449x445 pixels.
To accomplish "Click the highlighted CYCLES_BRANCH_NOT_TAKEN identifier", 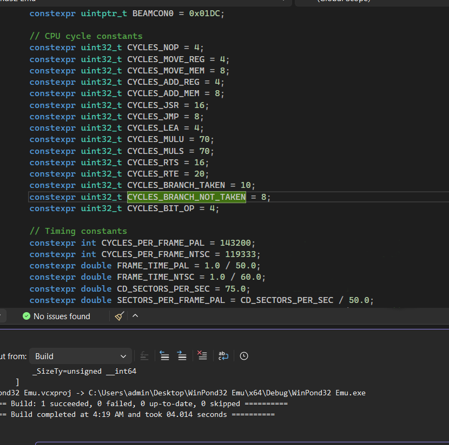I will [x=186, y=197].
